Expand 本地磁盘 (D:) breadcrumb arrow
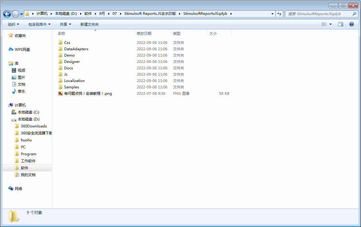The width and height of the screenshot is (361, 227). [x=80, y=14]
